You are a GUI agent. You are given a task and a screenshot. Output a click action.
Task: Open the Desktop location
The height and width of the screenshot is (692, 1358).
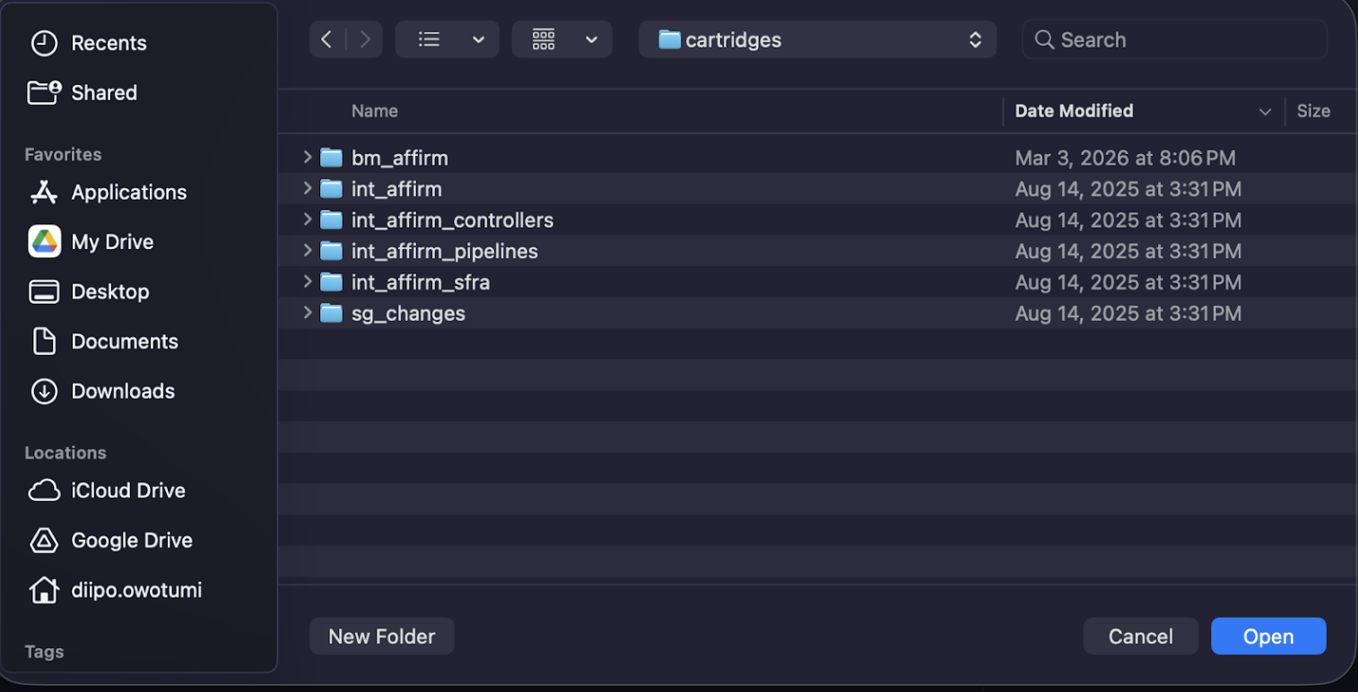pos(109,291)
